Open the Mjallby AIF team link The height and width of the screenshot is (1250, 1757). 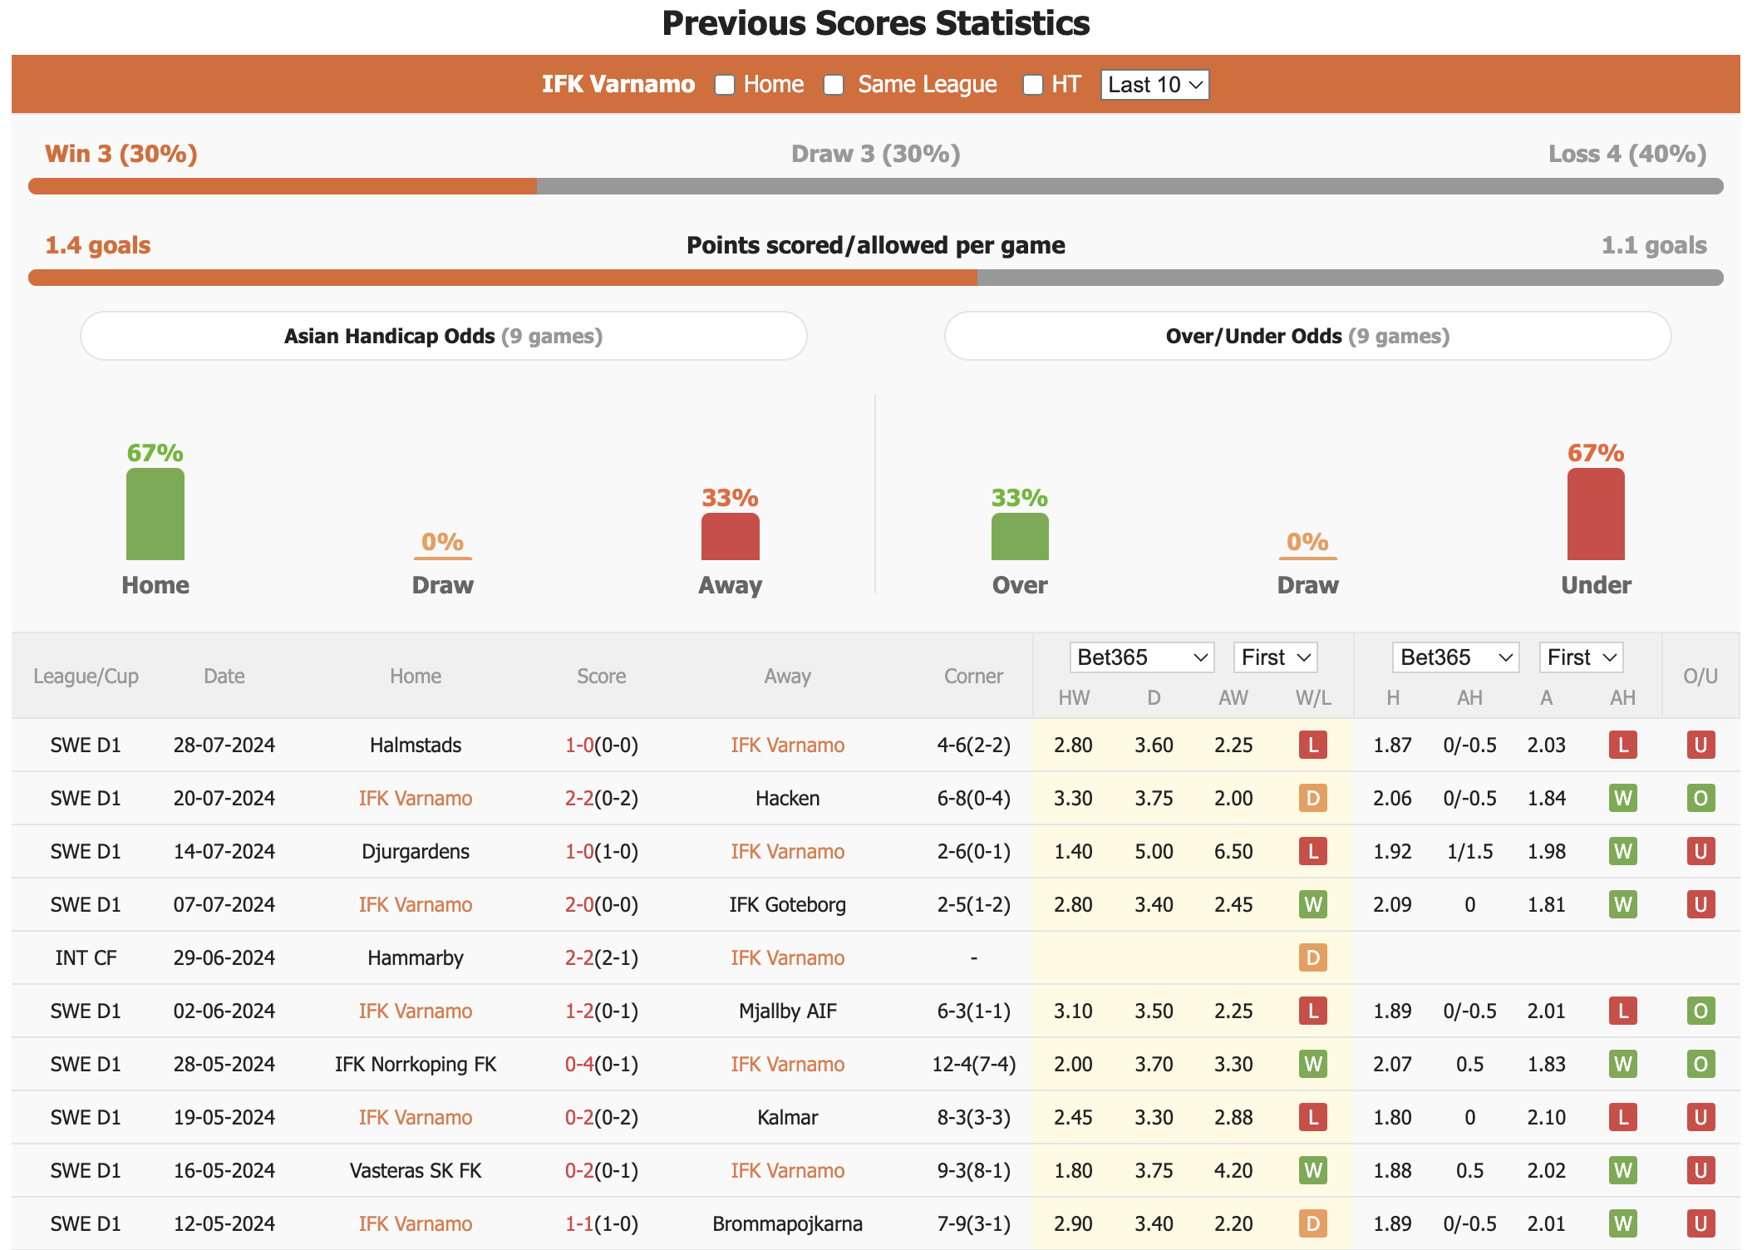point(788,1011)
